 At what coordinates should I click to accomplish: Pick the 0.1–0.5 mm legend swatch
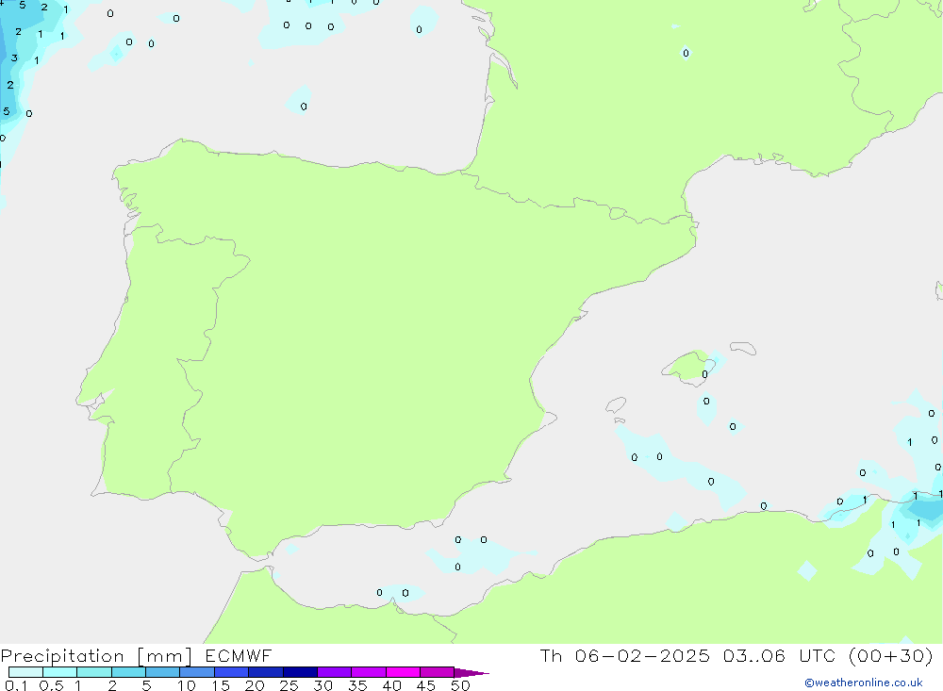[25, 672]
